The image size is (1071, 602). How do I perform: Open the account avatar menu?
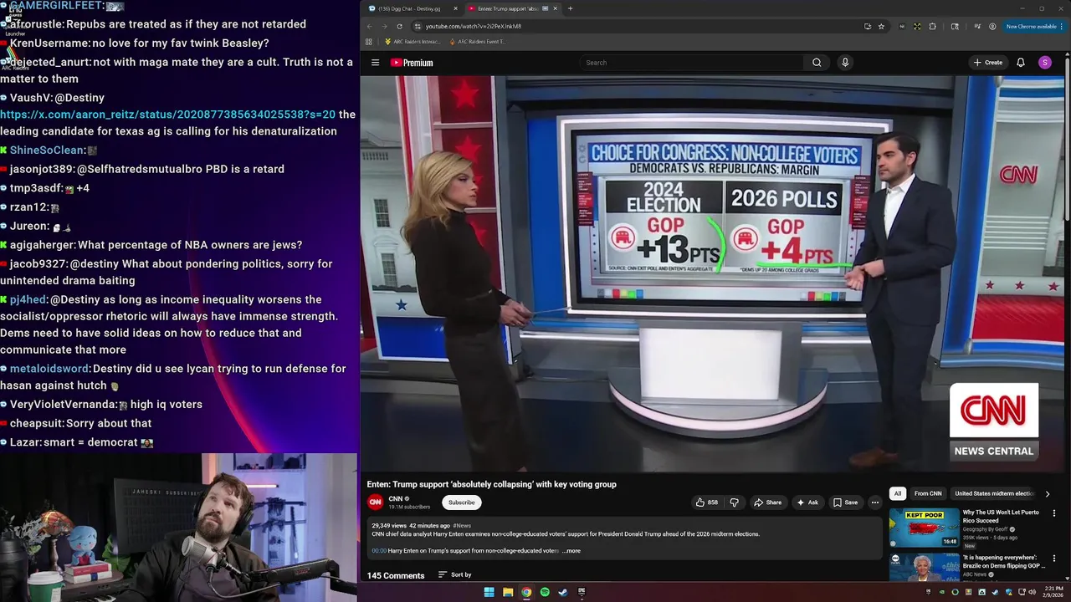pos(1045,63)
